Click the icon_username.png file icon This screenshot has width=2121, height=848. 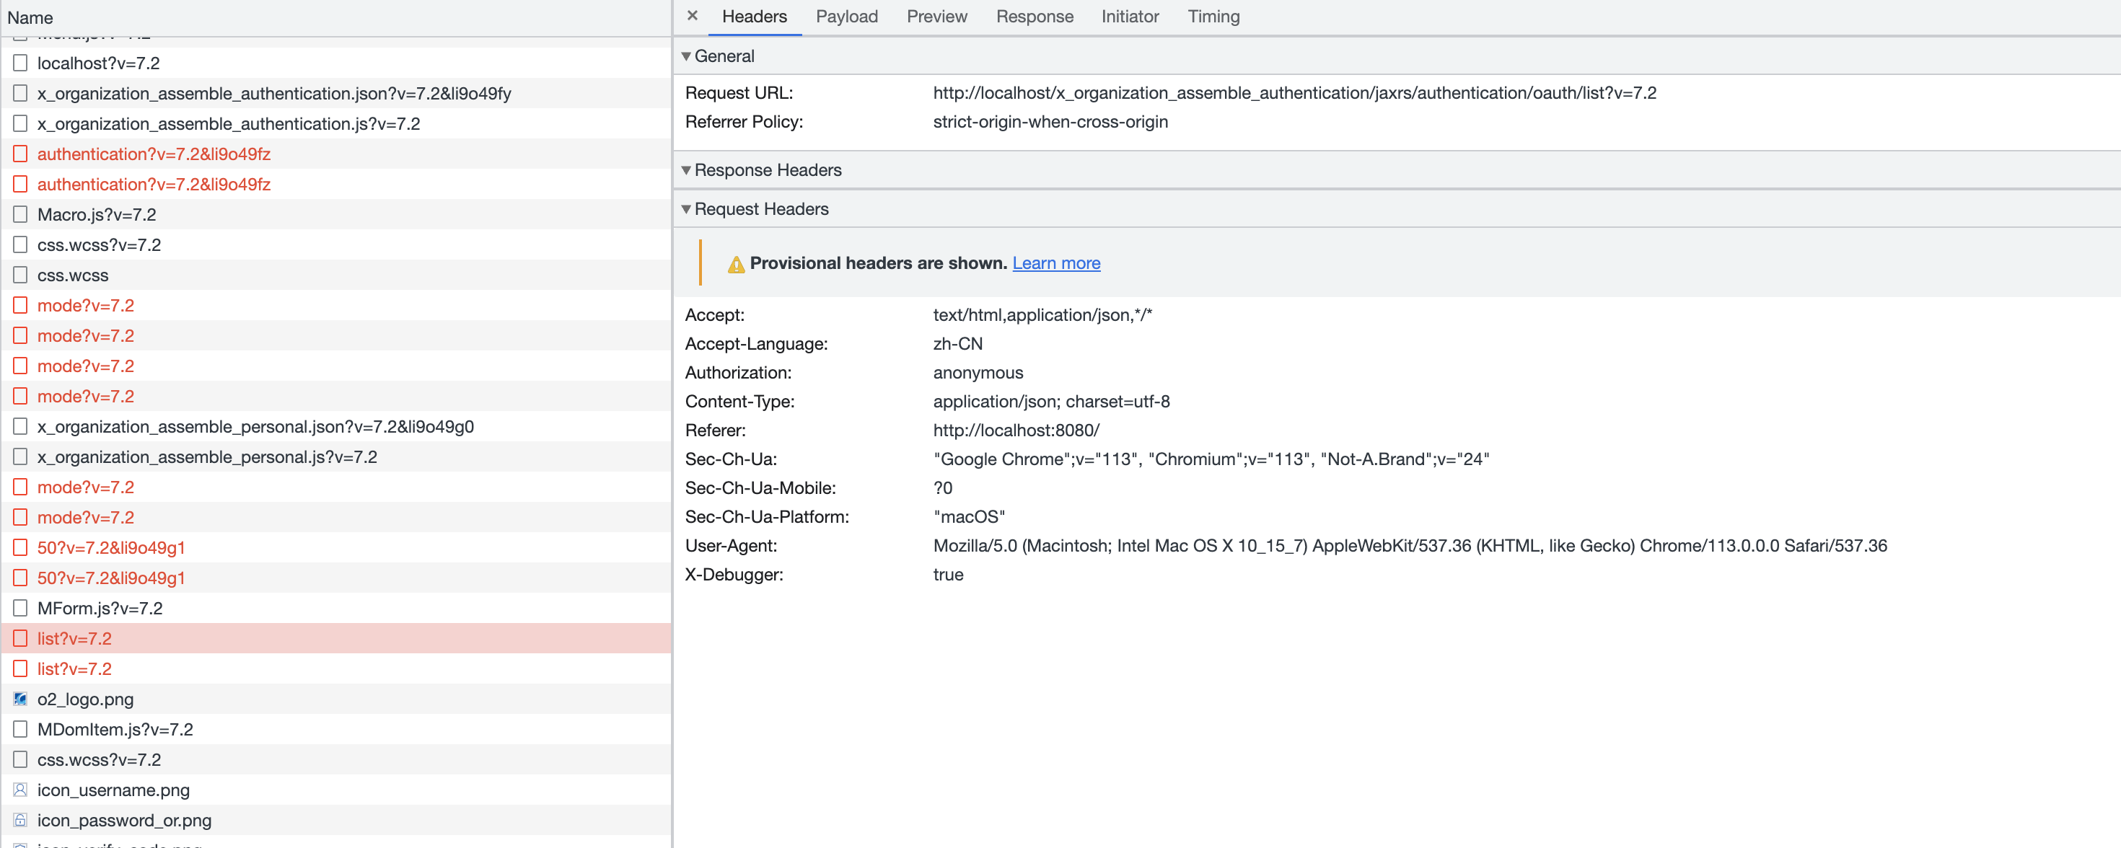pos(21,790)
